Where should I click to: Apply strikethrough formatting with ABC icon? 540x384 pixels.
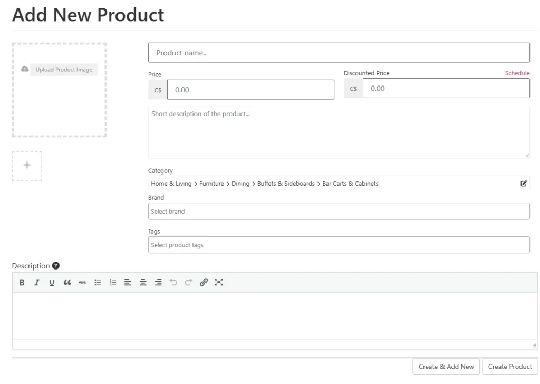(x=82, y=282)
